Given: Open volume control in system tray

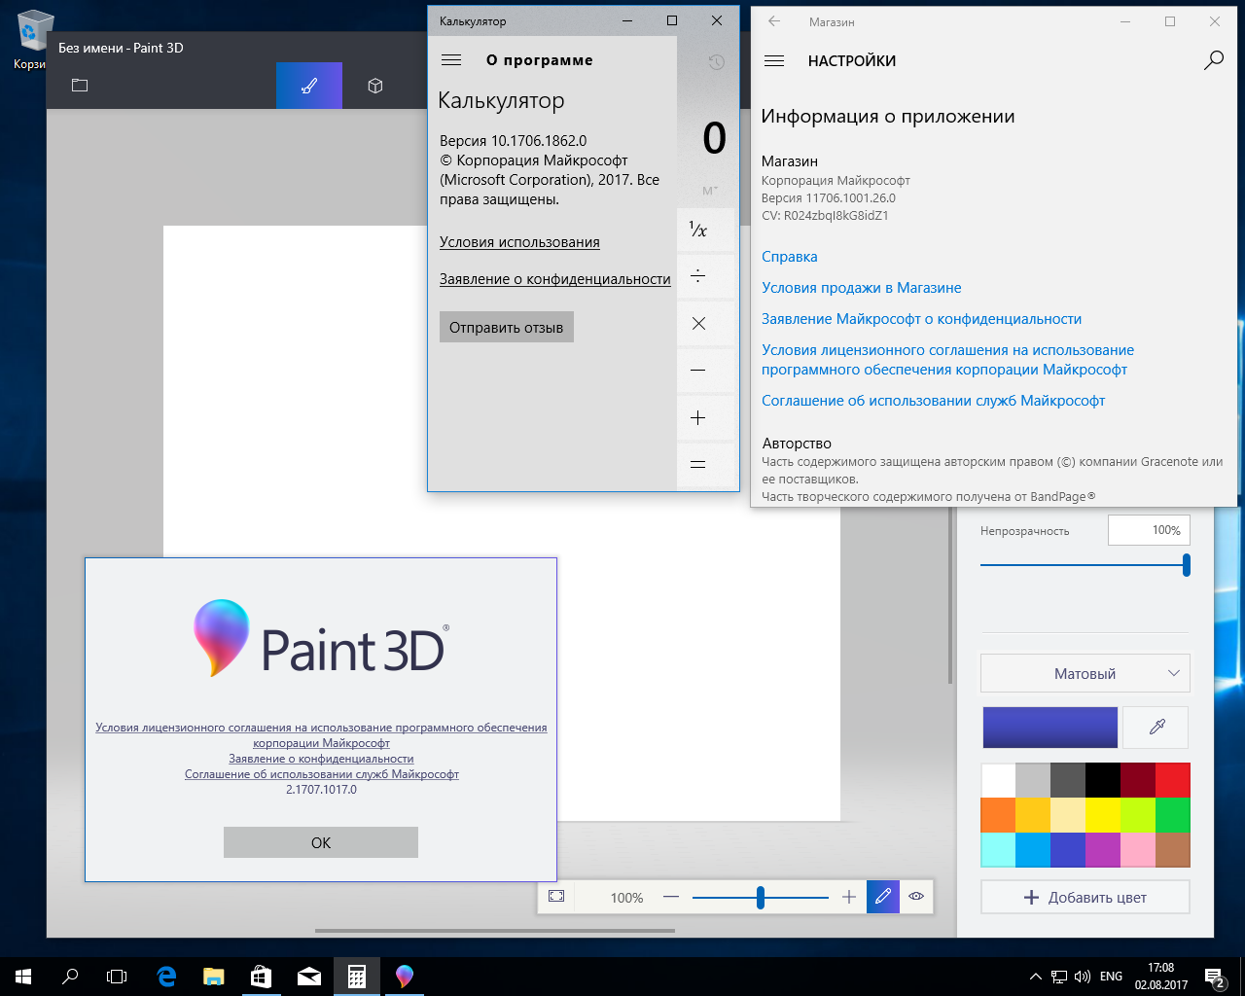Looking at the screenshot, I should 1083,977.
